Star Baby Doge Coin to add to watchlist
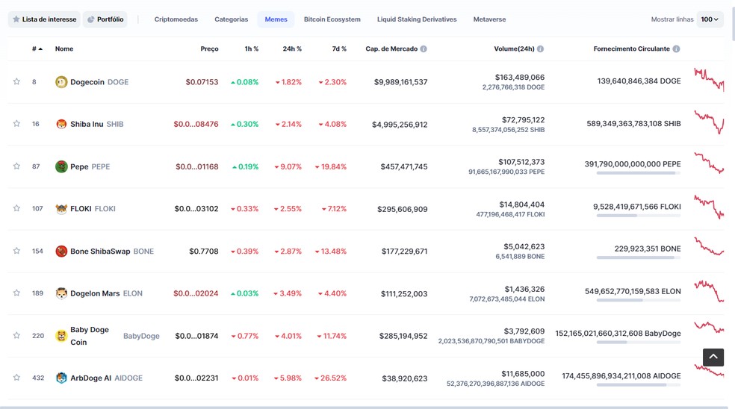 point(16,335)
